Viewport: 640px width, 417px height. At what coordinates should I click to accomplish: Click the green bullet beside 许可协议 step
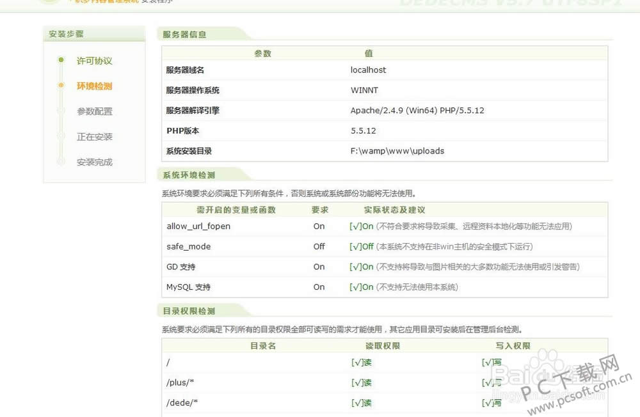61,60
